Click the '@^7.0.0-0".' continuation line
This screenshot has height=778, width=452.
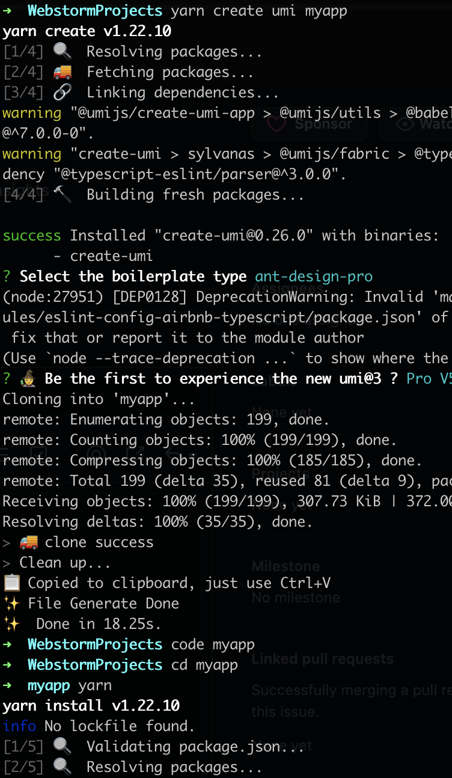tap(49, 133)
